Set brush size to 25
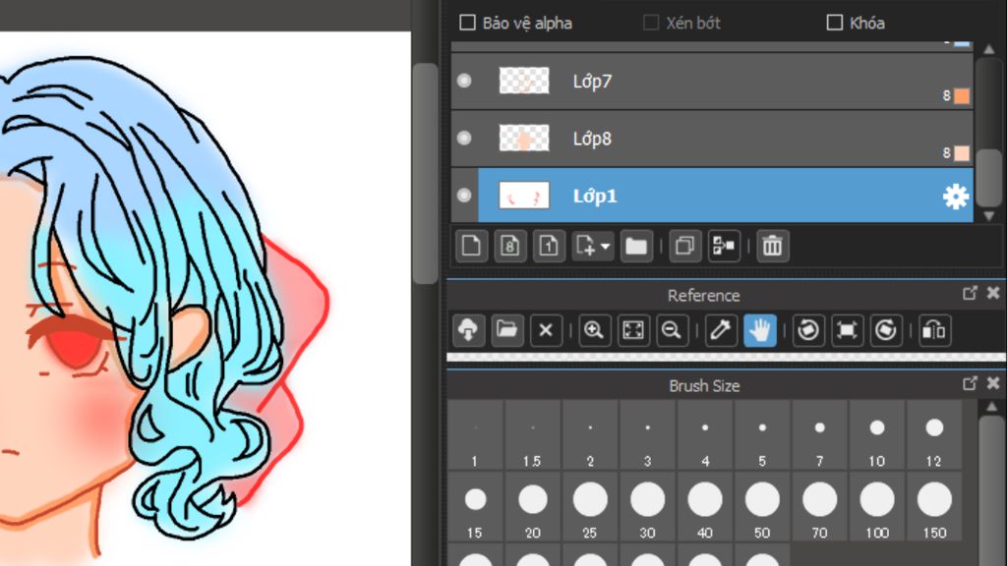The width and height of the screenshot is (1007, 566). click(x=590, y=507)
